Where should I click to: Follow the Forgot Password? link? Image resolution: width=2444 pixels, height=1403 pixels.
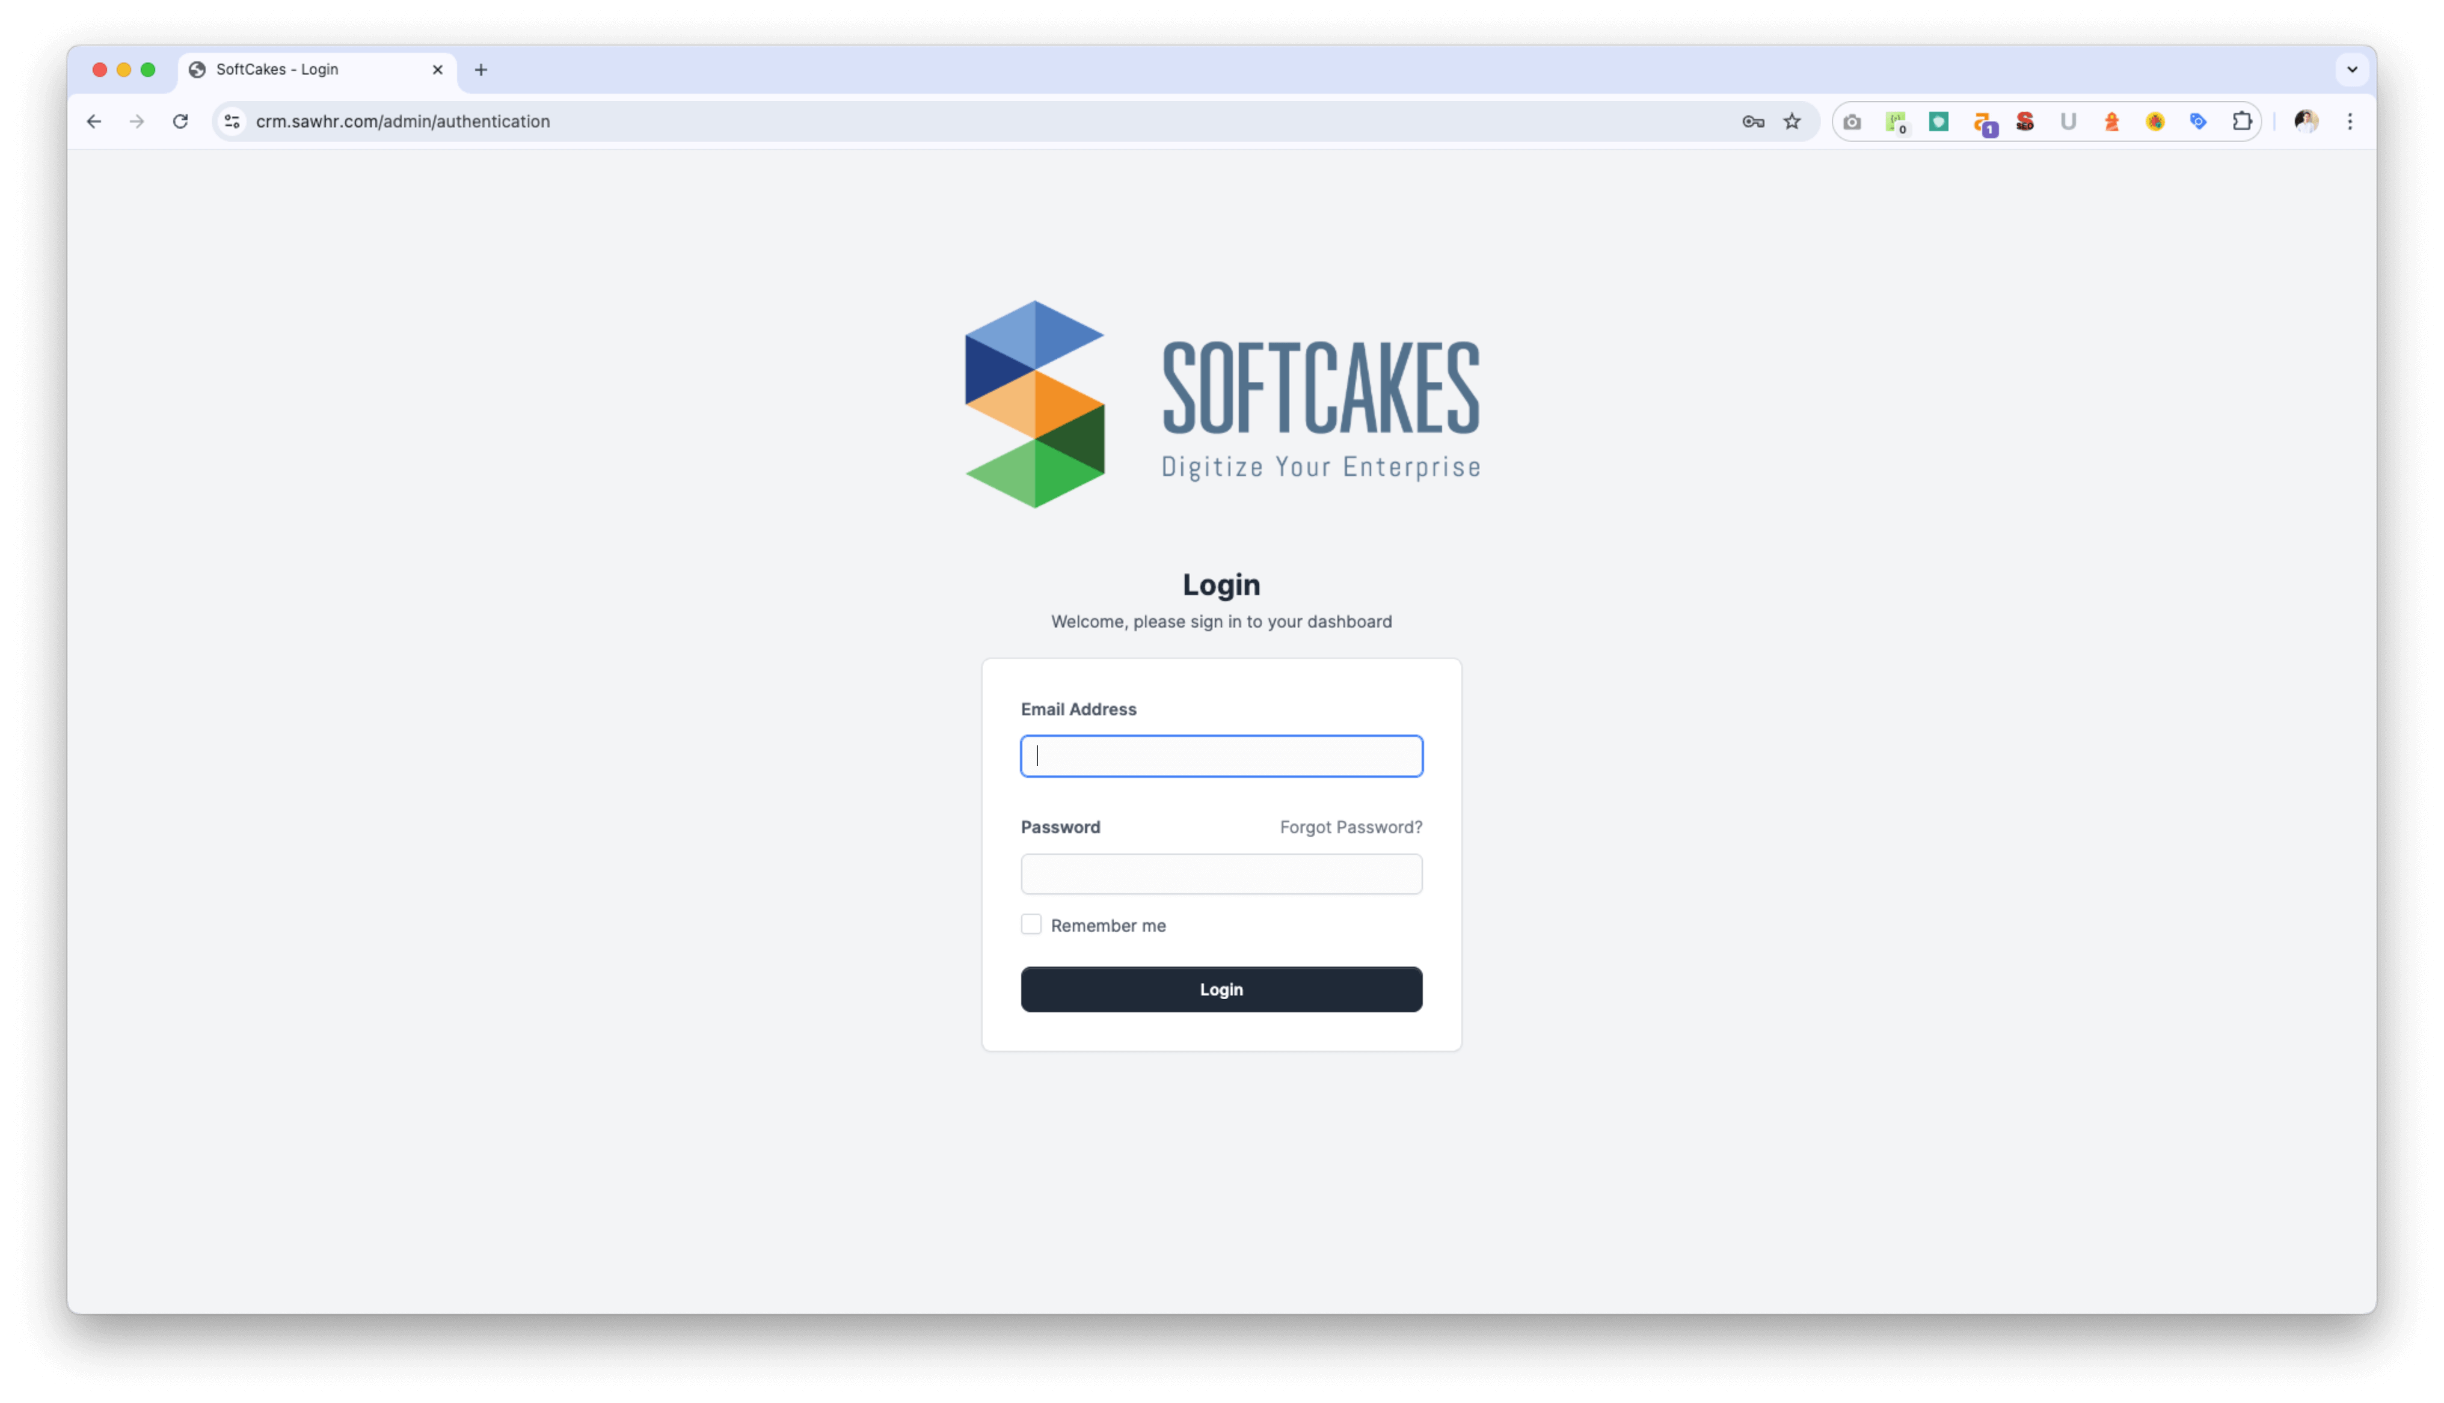(x=1350, y=827)
